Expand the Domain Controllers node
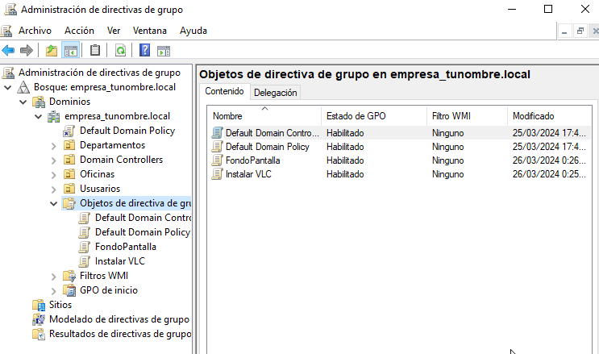Viewport: 599px width, 354px height. (x=53, y=160)
